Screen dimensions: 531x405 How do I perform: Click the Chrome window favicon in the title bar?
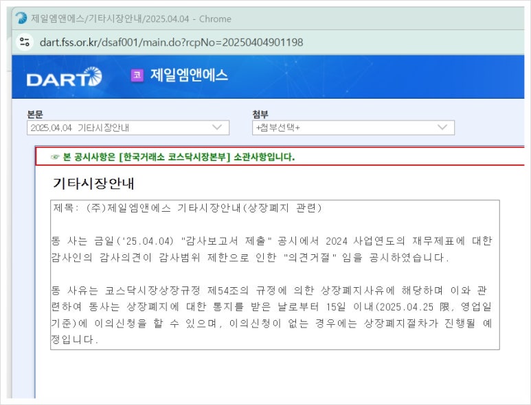[21, 19]
